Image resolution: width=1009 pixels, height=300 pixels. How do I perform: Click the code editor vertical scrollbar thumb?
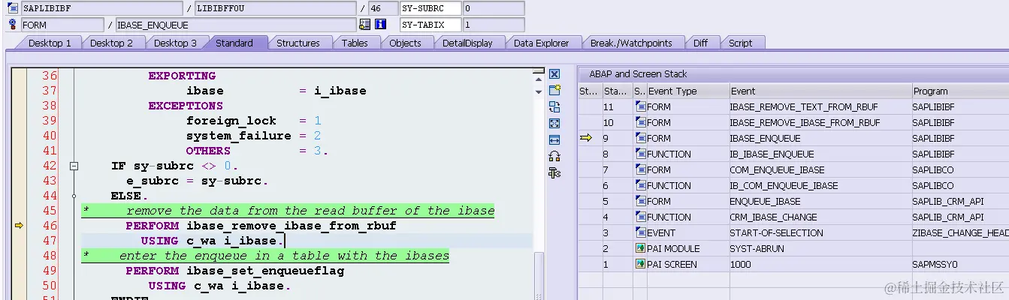coord(538,274)
